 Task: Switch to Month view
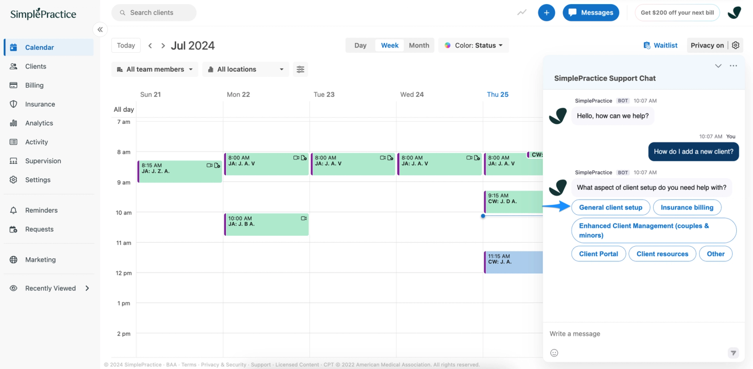pyautogui.click(x=419, y=45)
